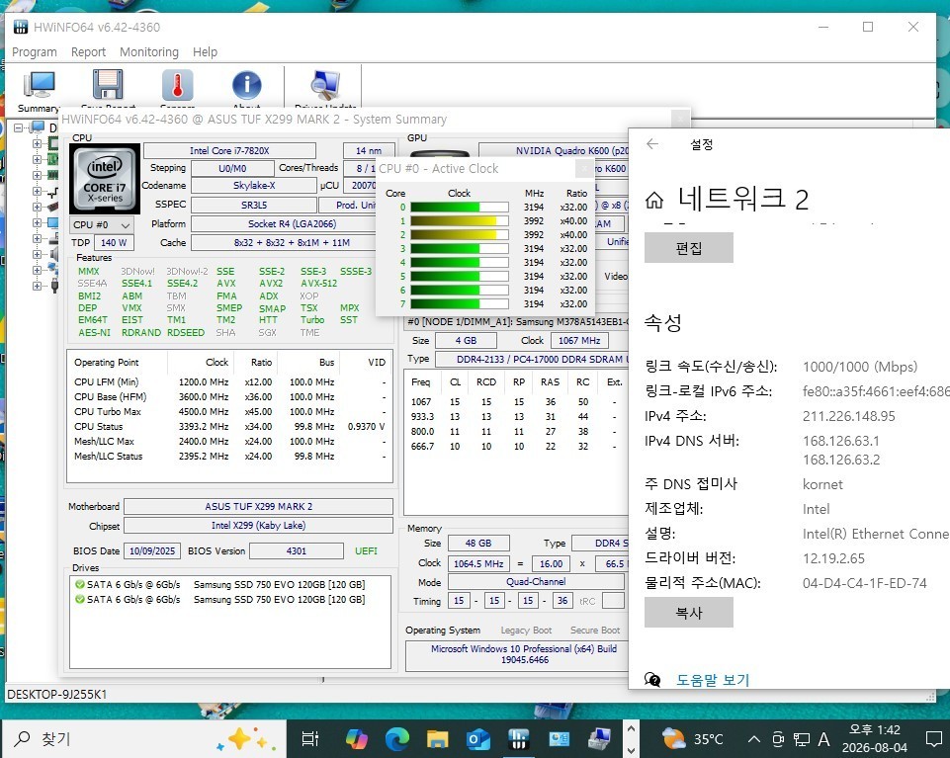Click the Meet Now tray icon
Viewport: 950px width, 758px height.
(779, 739)
